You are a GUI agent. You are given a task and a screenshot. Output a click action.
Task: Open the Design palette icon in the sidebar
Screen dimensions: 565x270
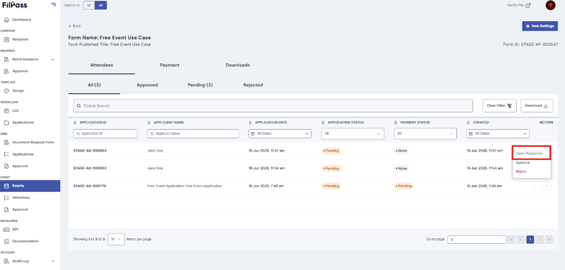pos(7,91)
